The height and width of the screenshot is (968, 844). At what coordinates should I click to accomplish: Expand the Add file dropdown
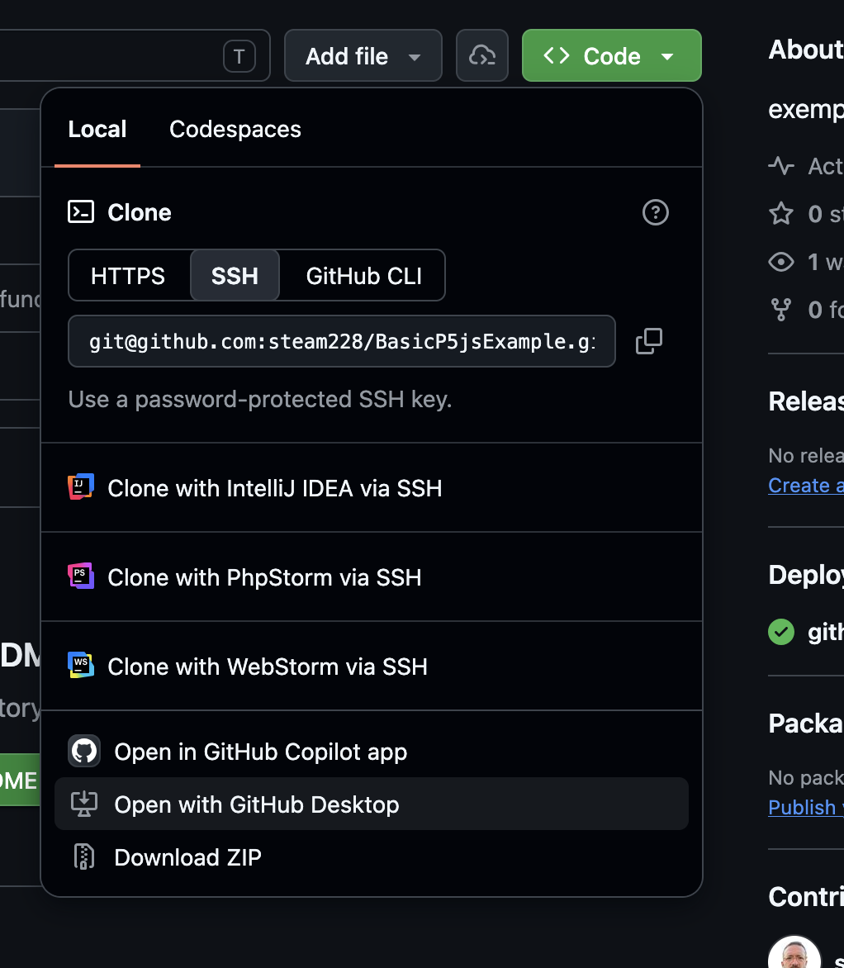[363, 55]
